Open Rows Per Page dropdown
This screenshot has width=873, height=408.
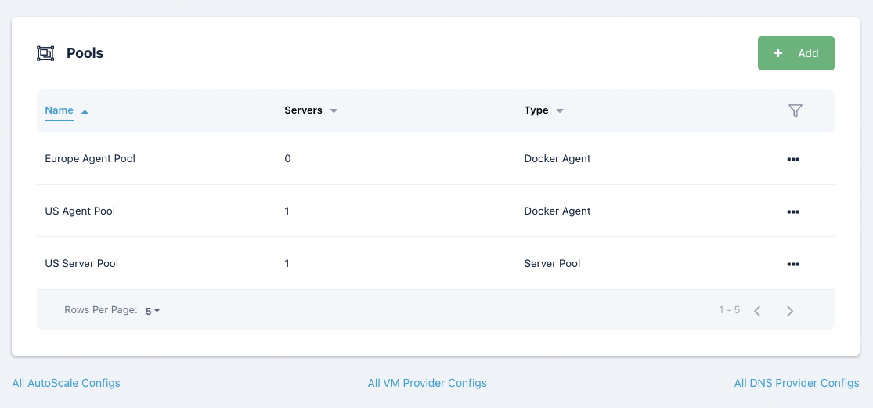pos(153,311)
